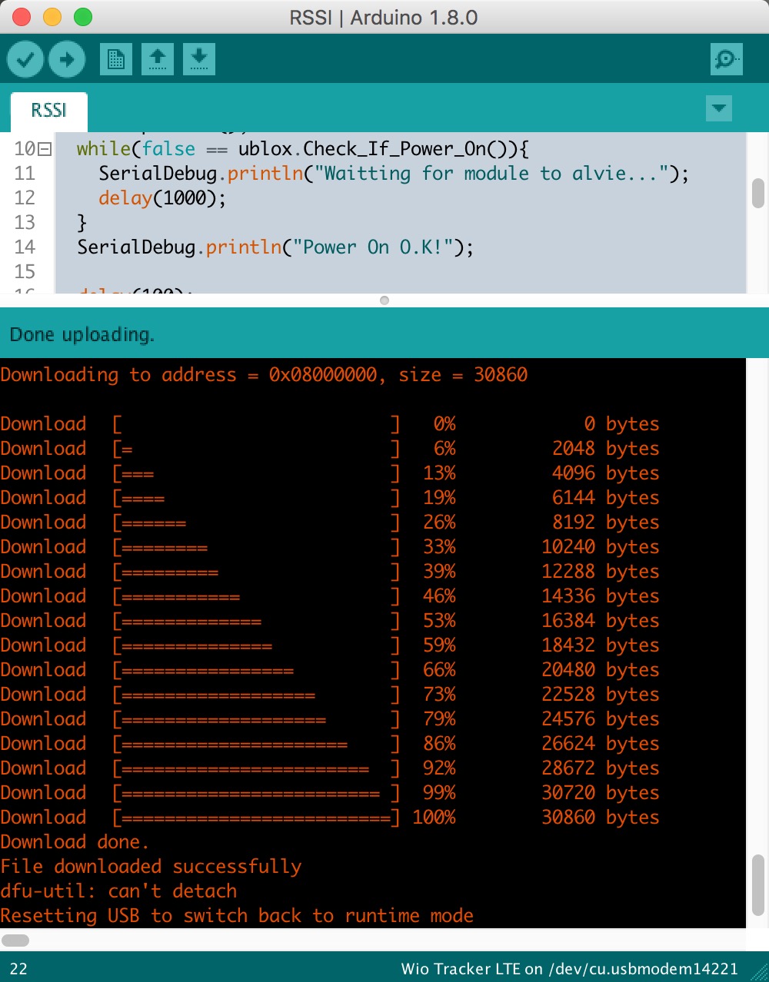Click the 100% download progress row
Viewport: 769px width, 982px height.
(x=330, y=818)
